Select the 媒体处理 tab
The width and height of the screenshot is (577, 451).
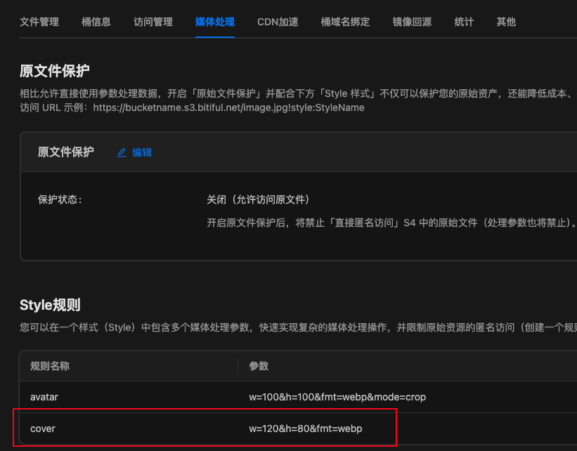coord(215,22)
